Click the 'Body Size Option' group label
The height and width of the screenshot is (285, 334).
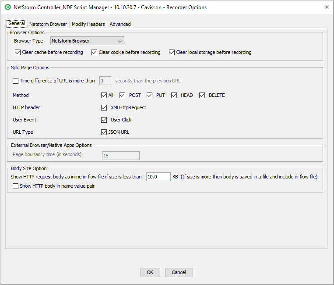click(x=29, y=168)
